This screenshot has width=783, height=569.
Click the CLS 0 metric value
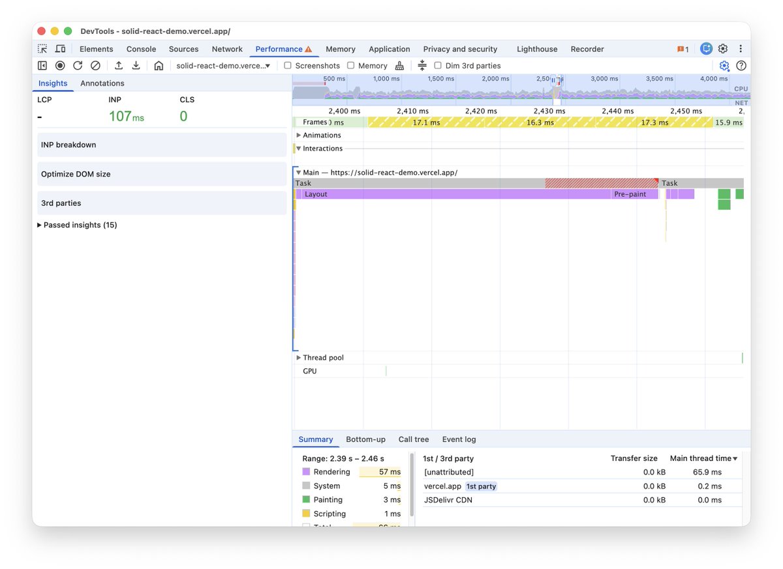tap(183, 117)
